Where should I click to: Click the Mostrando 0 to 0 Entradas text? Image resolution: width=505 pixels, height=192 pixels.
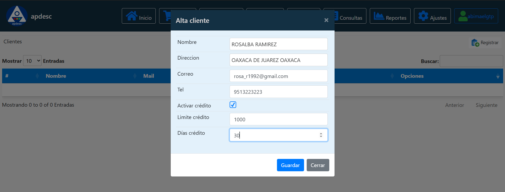[38, 105]
